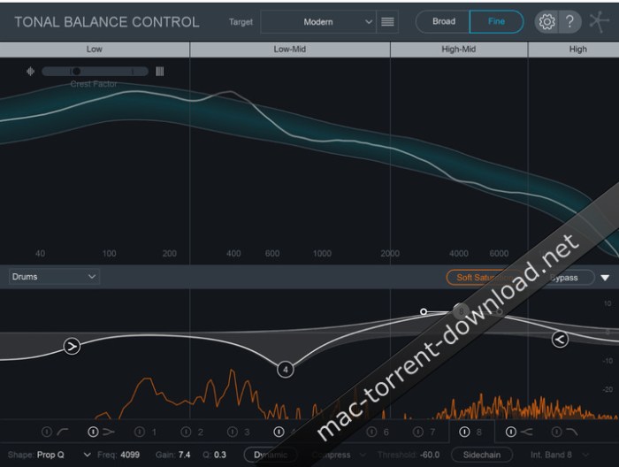The height and width of the screenshot is (467, 619).
Task: Click the Threshold value -60.0
Action: click(430, 455)
